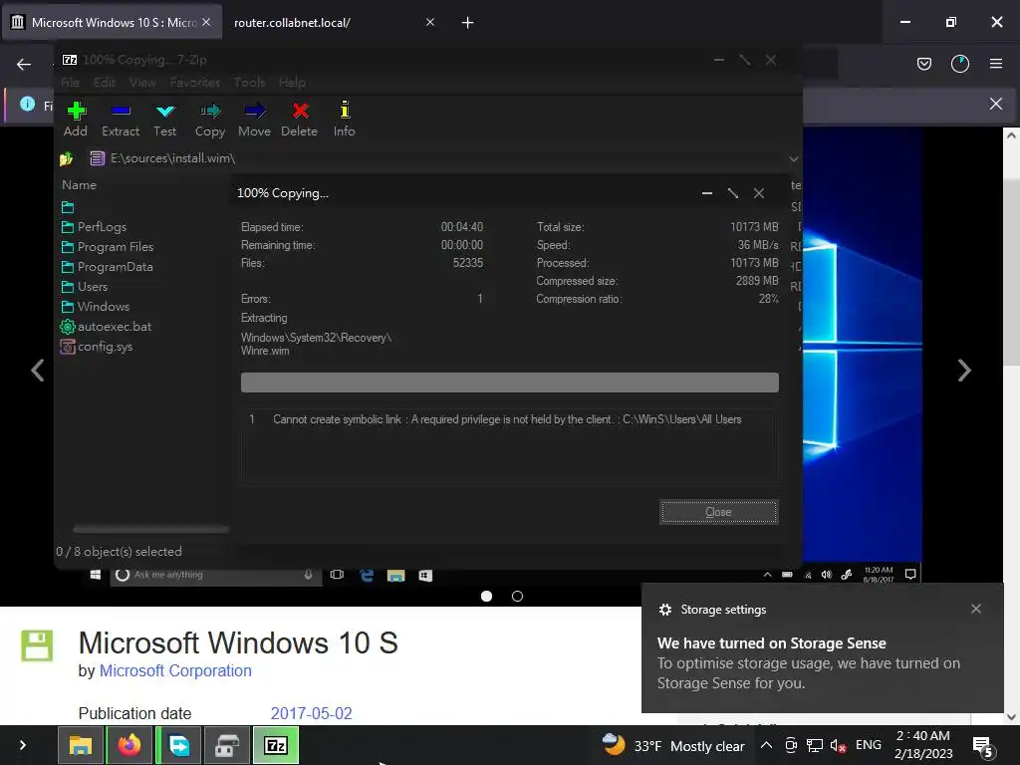Open a new browser tab
The height and width of the screenshot is (765, 1020).
(x=467, y=23)
